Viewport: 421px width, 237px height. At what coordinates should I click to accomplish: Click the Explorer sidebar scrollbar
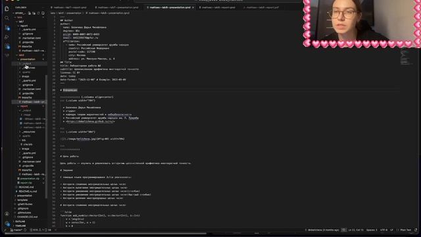pos(46,136)
